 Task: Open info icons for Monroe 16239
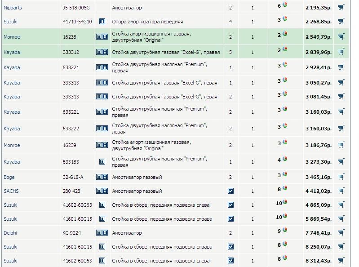(102, 145)
